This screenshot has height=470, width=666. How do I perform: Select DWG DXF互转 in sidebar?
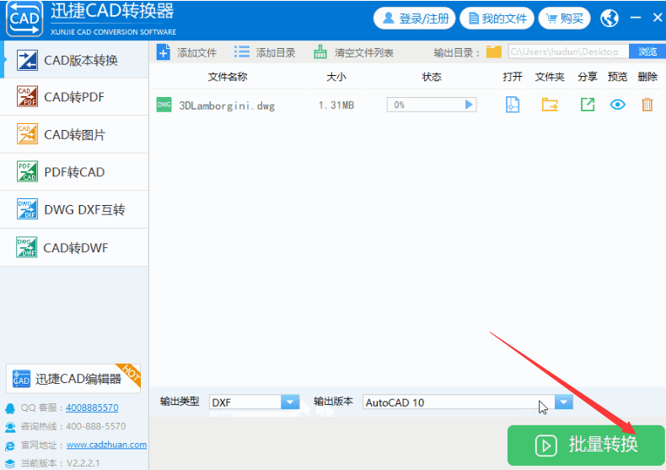coord(74,209)
